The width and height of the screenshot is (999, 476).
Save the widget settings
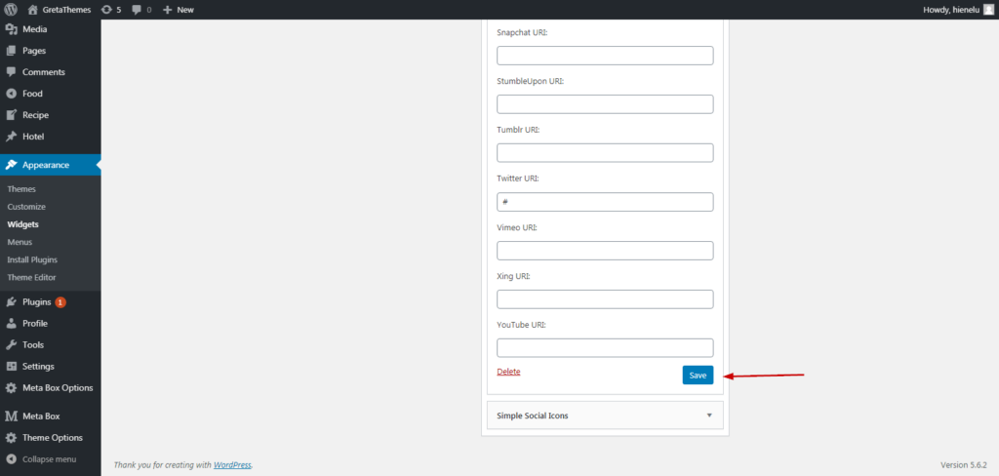tap(698, 376)
